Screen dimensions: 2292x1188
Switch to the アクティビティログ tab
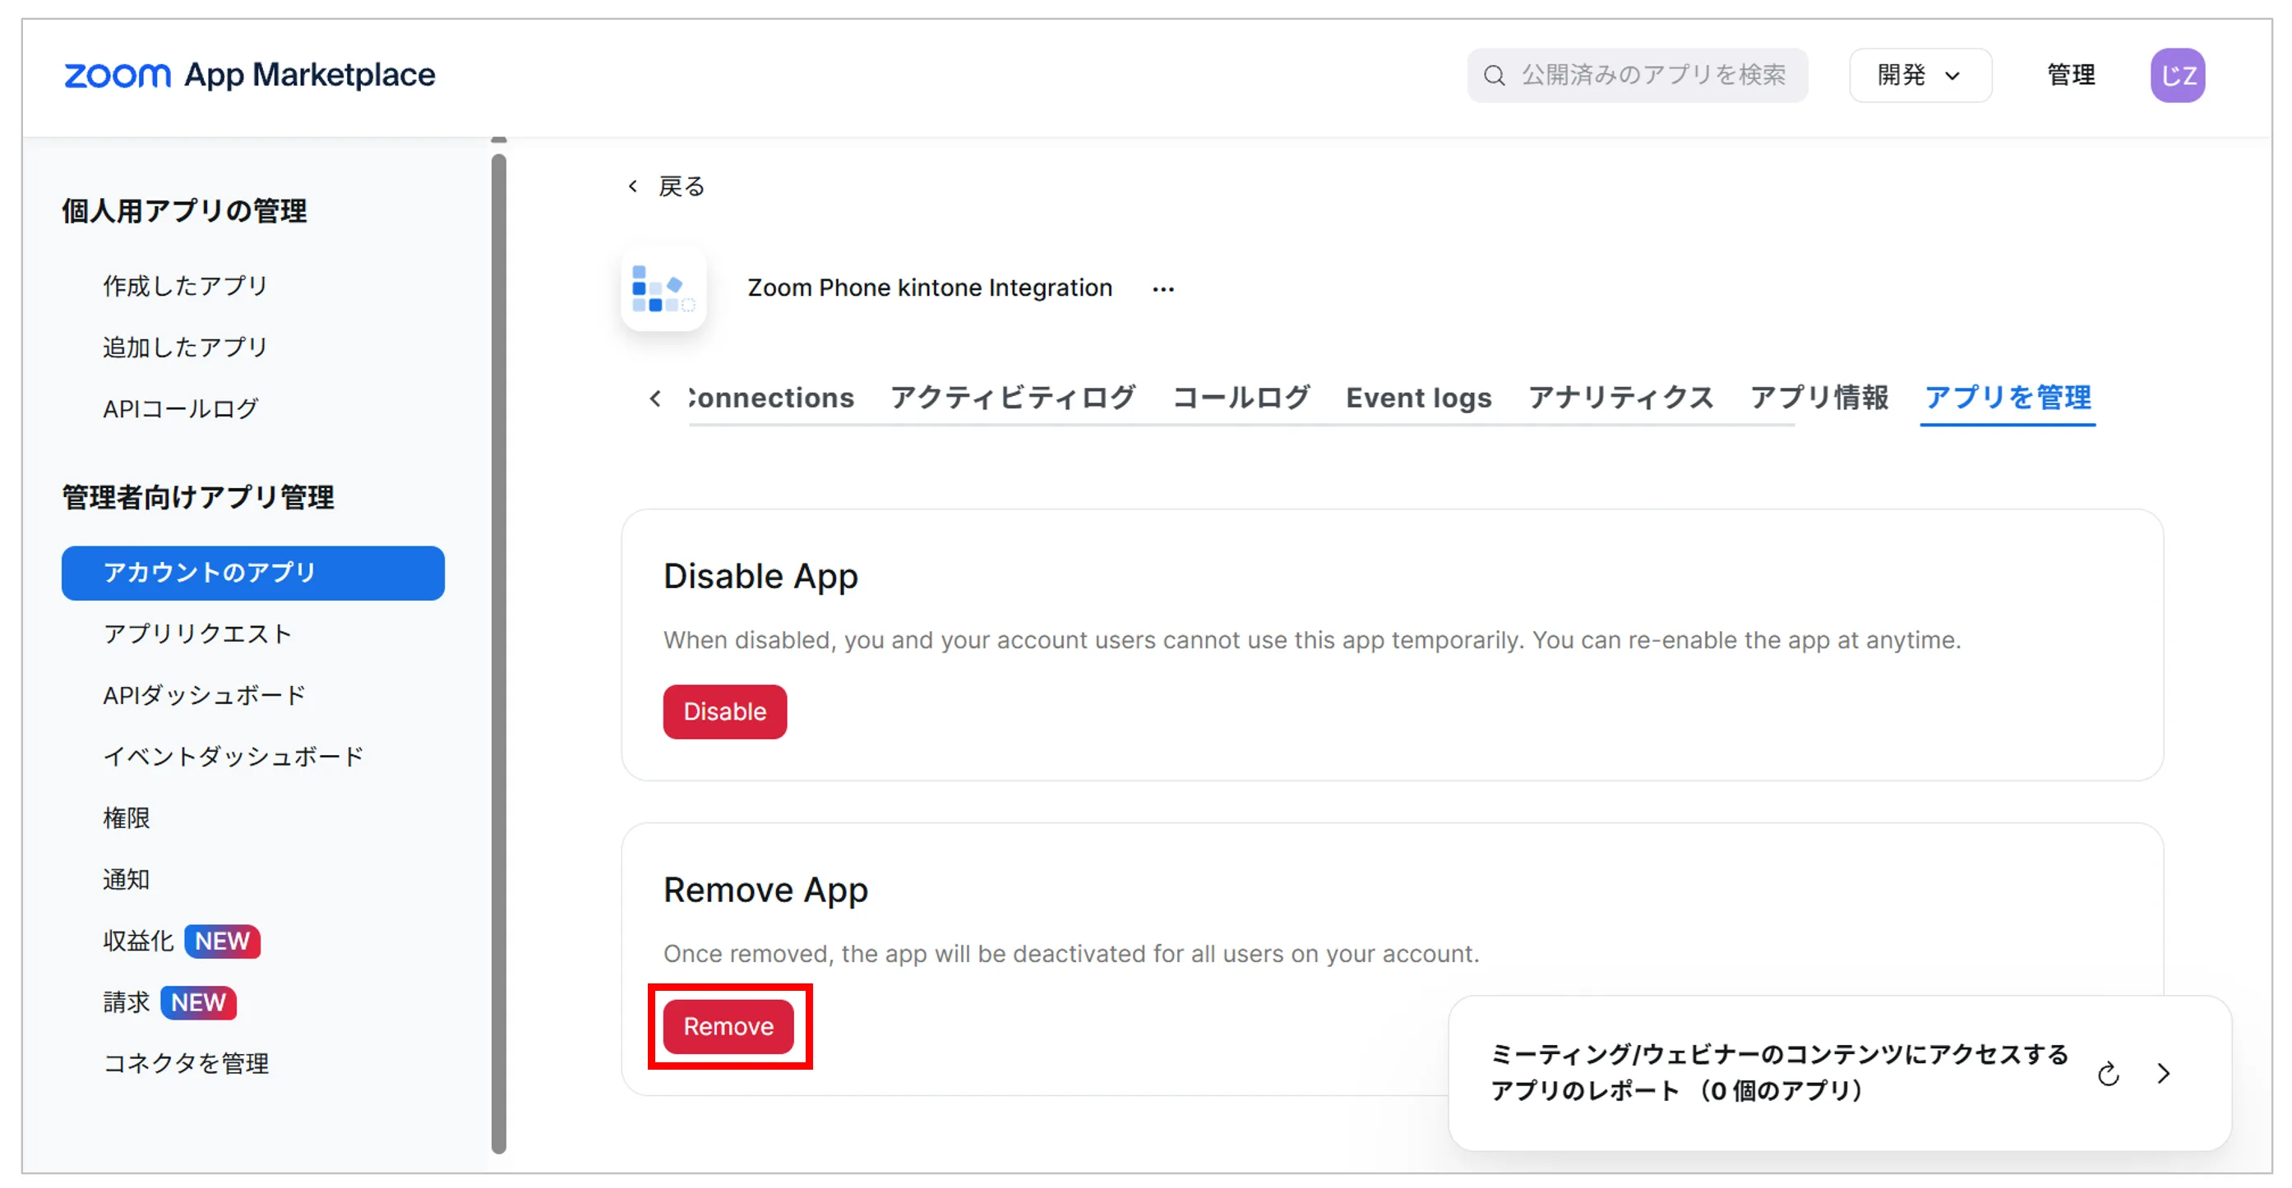coord(1013,398)
